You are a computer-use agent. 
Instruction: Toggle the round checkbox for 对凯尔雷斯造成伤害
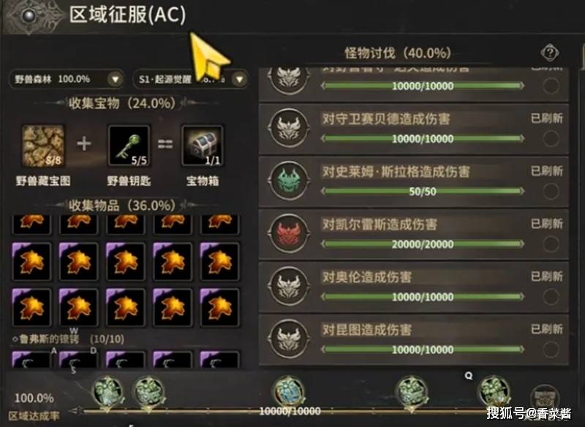pyautogui.click(x=551, y=244)
